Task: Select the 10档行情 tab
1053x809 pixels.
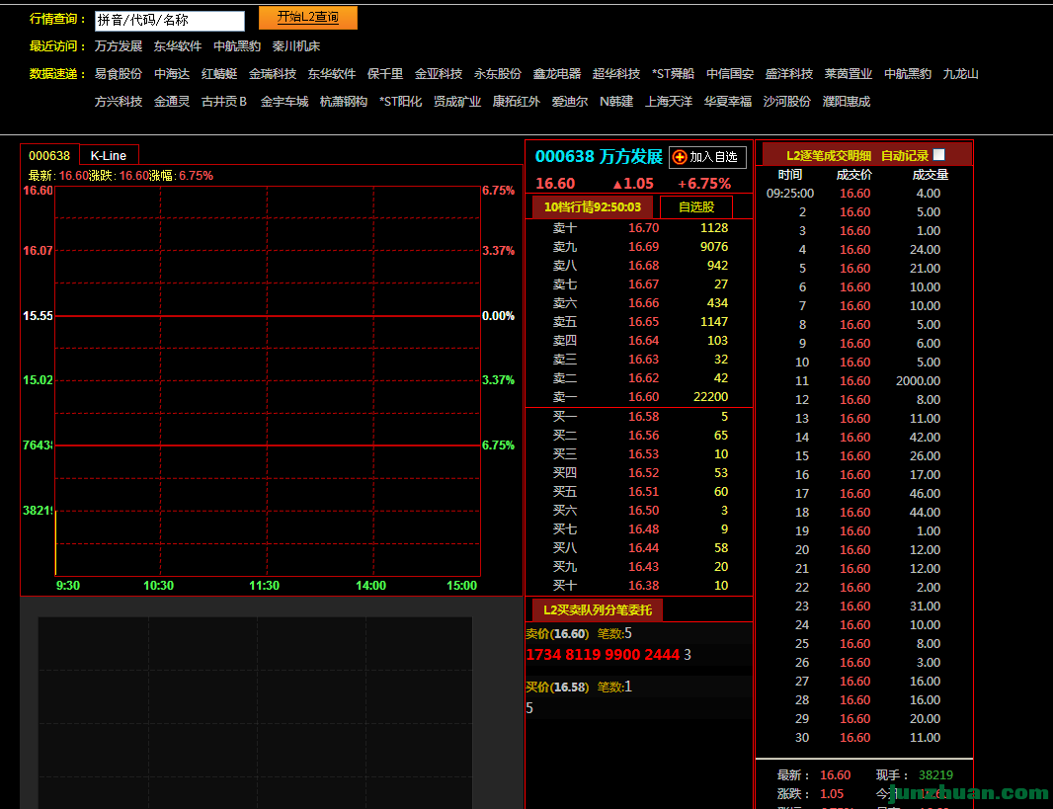Action: [593, 207]
